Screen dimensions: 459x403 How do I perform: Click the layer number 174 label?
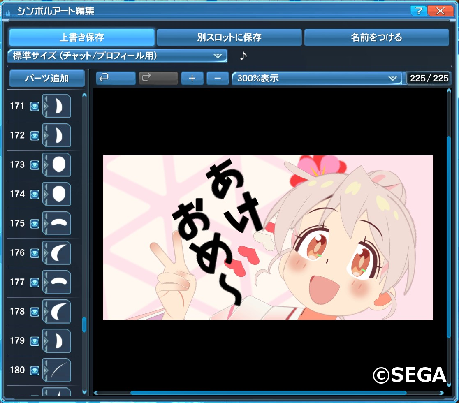click(x=17, y=194)
